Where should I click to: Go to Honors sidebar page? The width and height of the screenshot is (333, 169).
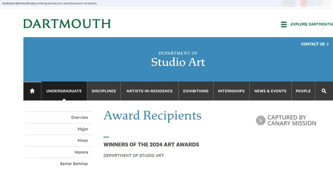[81, 152]
